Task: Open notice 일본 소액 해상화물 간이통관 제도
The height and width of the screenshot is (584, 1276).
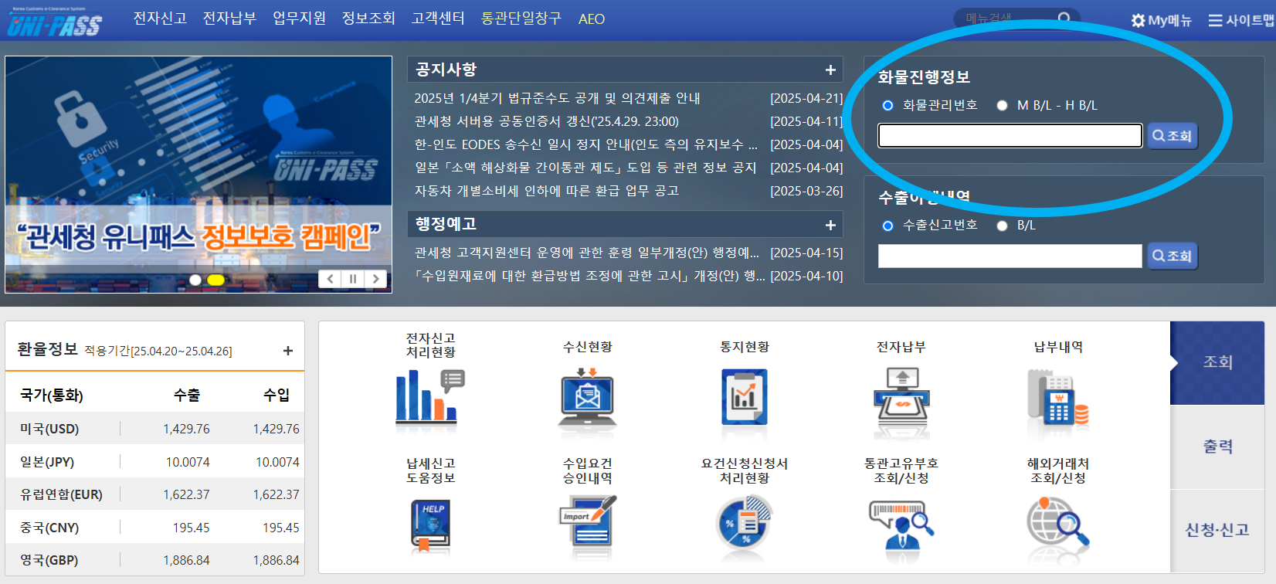Action: 585,168
